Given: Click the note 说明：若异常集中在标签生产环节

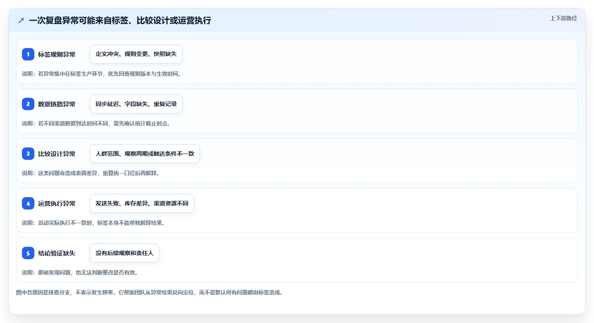Looking at the screenshot, I should pyautogui.click(x=101, y=74).
